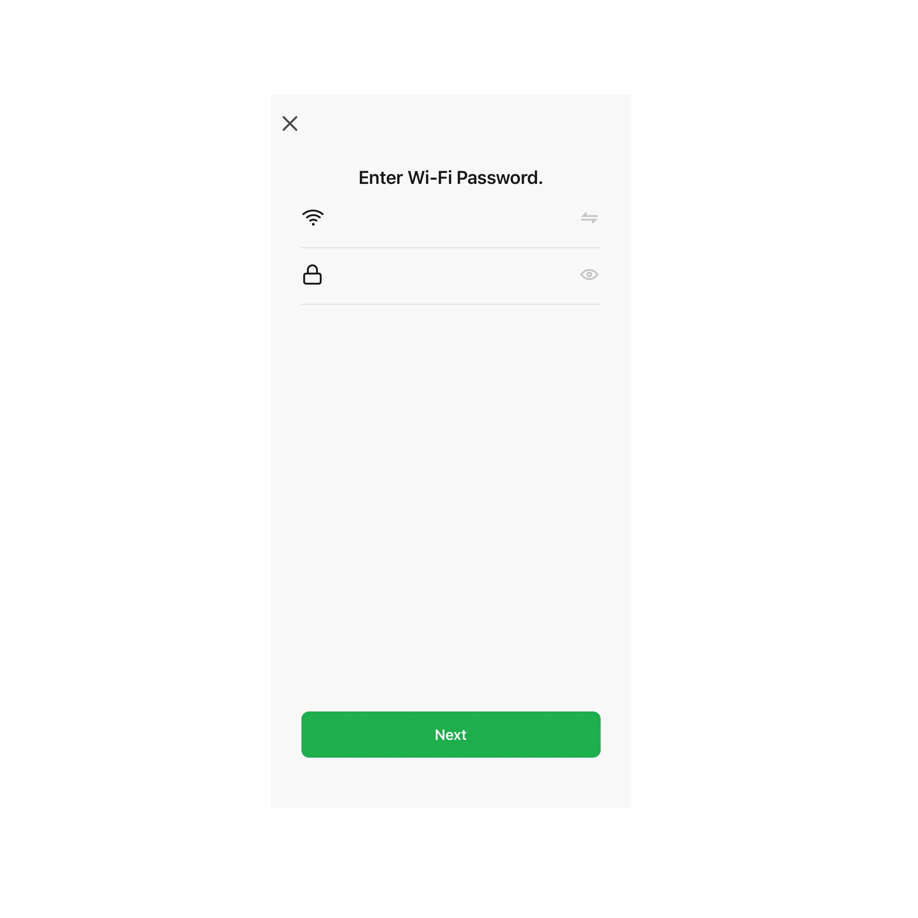Click the Wi-Fi signal icon
918x918 pixels.
(313, 218)
